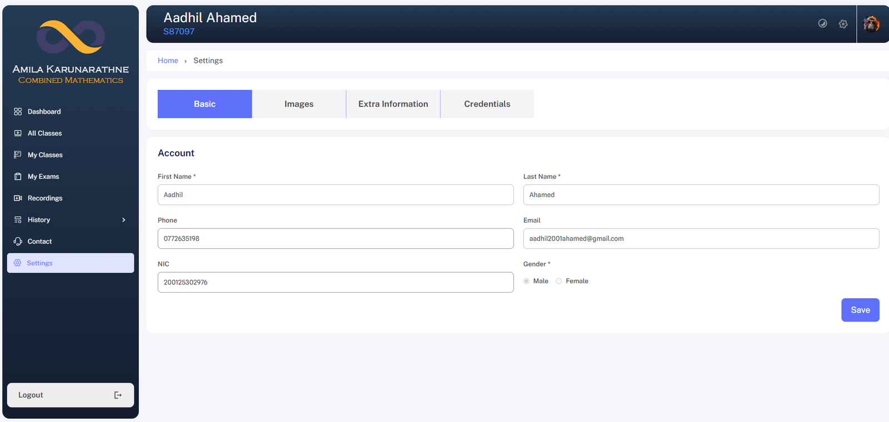This screenshot has height=422, width=889.
Task: Click the Recordings video icon
Action: (18, 198)
